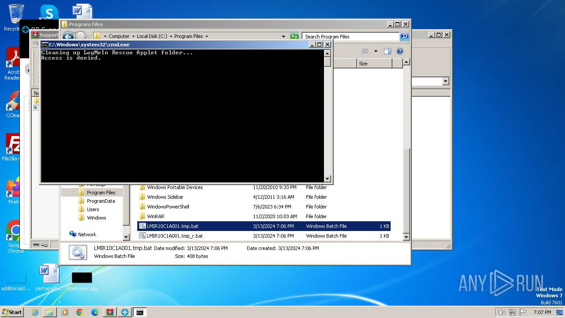Select the Word document icon on desktop top
This screenshot has width=565, height=318.
click(82, 11)
